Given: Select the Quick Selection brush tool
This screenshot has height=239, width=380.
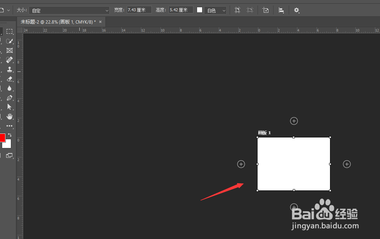Looking at the screenshot, I should coord(9,41).
